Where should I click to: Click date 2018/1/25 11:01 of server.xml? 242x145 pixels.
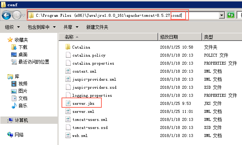click(x=176, y=111)
